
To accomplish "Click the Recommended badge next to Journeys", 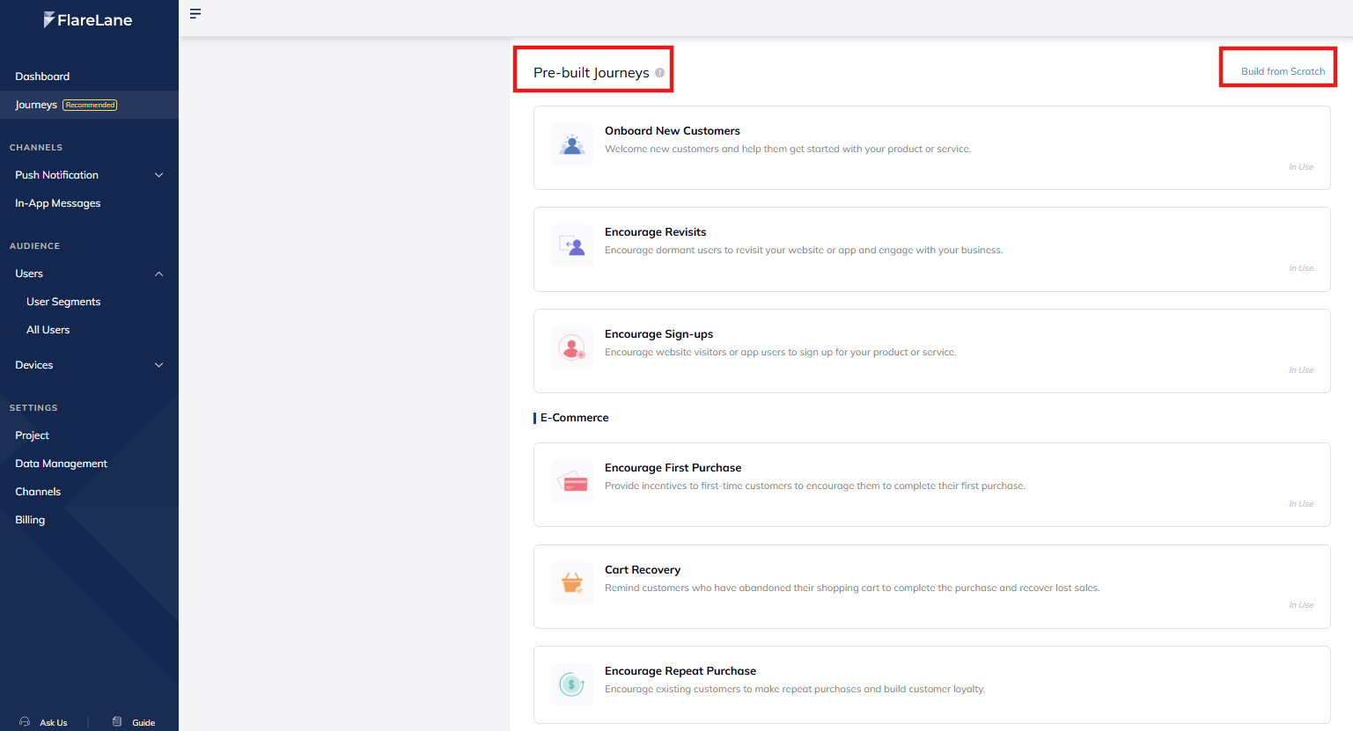I will pos(90,105).
